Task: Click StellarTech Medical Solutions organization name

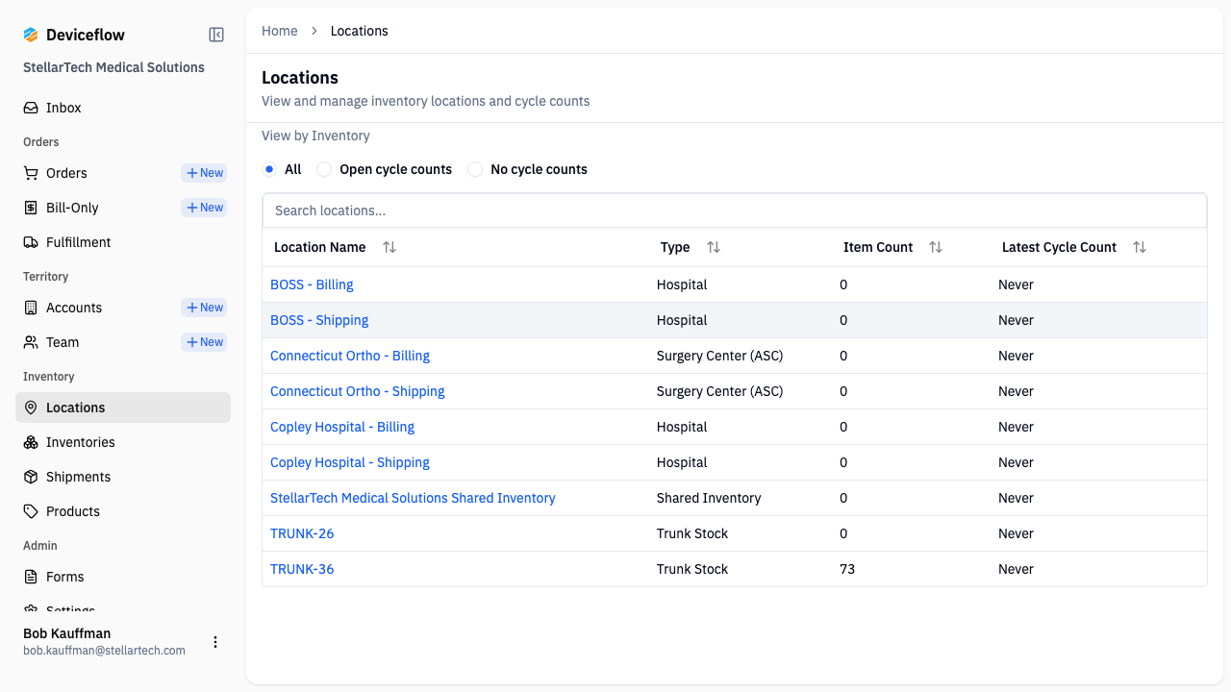Action: coord(113,67)
